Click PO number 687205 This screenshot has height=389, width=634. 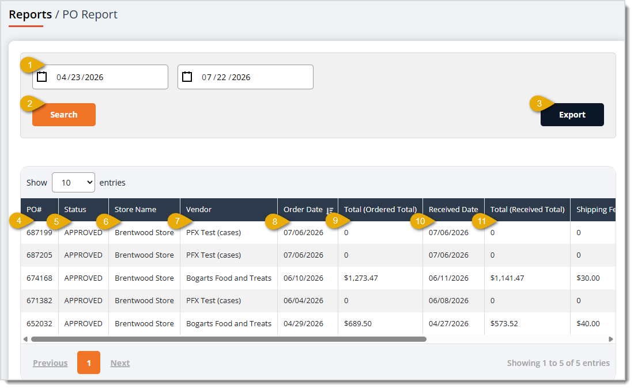(x=39, y=255)
